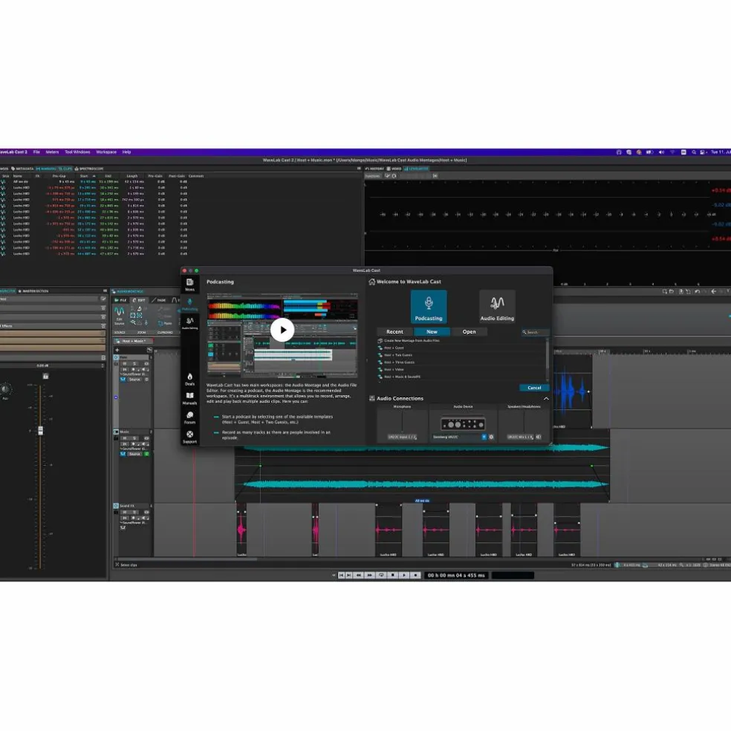Viewport: 731px width, 731px height.
Task: Open audio device settings gear
Action: pyautogui.click(x=491, y=437)
